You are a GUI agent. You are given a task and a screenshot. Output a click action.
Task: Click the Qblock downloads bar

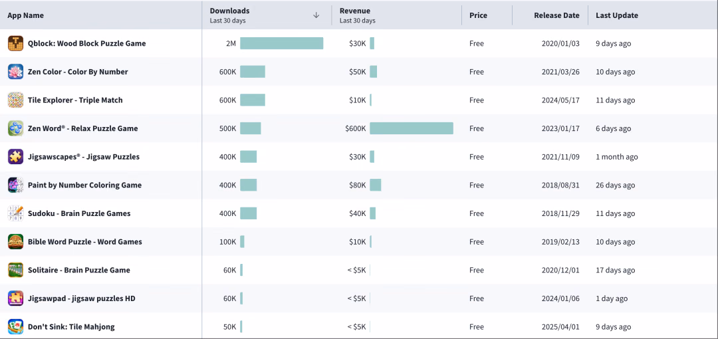[x=282, y=43]
